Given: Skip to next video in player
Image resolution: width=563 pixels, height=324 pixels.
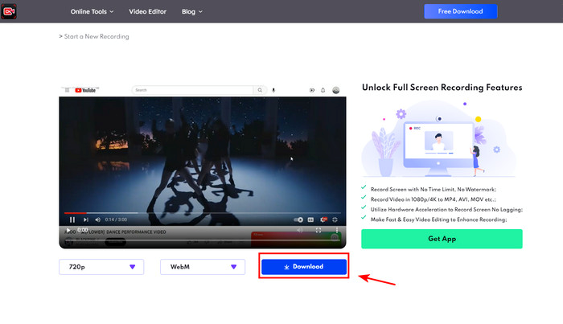Looking at the screenshot, I should tap(86, 219).
